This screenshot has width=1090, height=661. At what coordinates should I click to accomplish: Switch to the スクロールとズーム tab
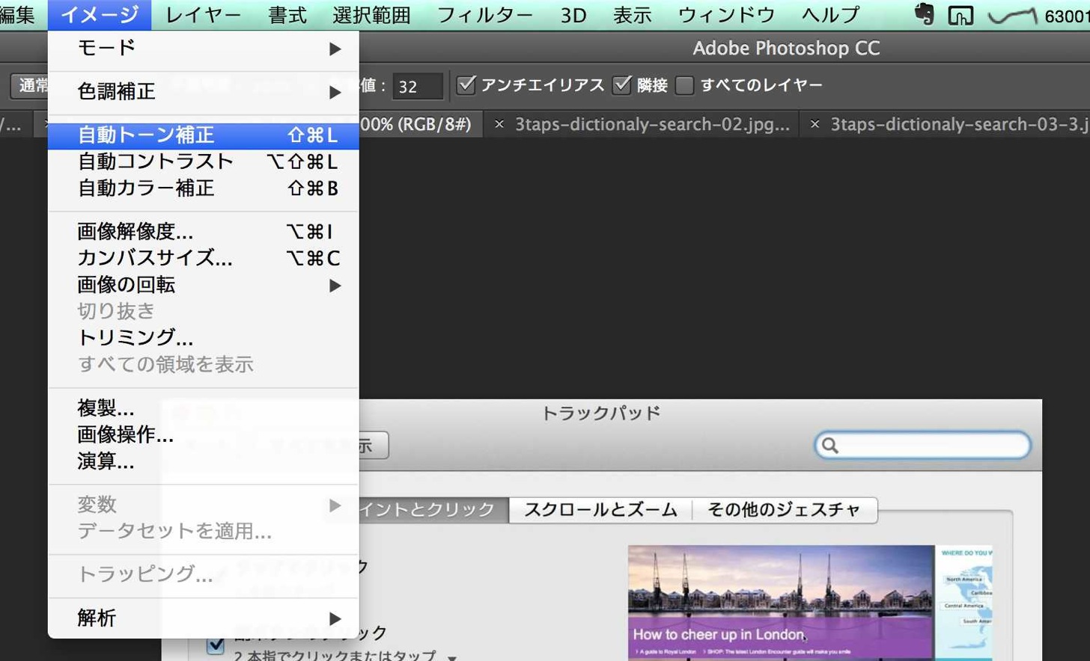600,510
